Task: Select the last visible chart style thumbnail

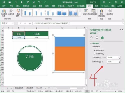Action: pyautogui.click(x=73, y=13)
